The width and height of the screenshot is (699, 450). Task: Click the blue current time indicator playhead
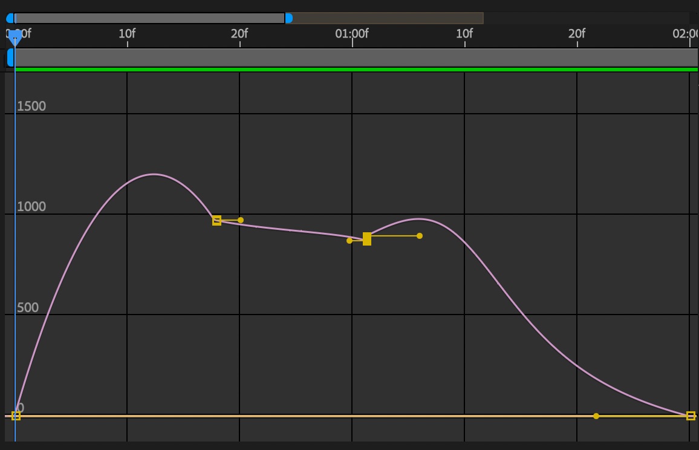15,37
